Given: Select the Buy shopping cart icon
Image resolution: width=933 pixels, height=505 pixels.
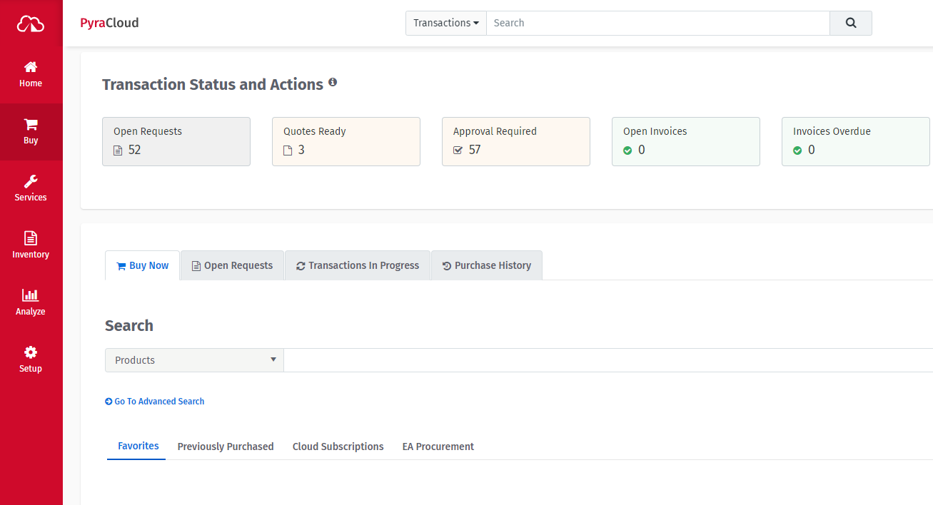Looking at the screenshot, I should point(31,125).
